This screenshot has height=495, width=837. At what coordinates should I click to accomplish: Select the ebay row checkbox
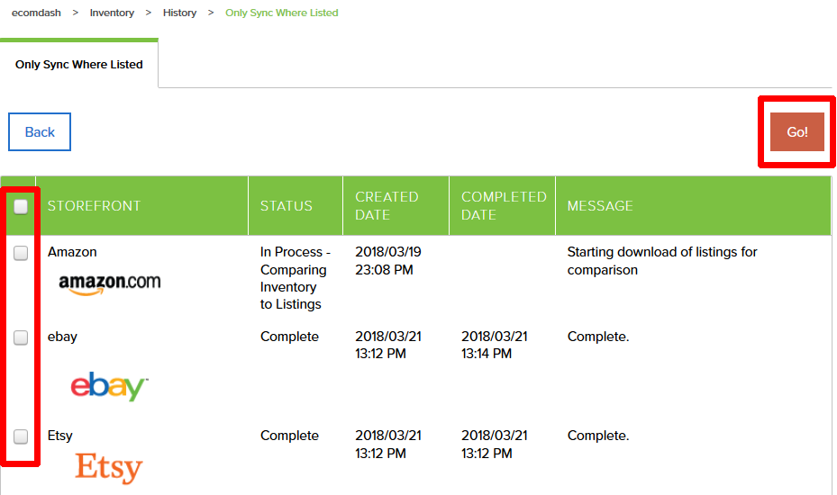click(x=21, y=337)
